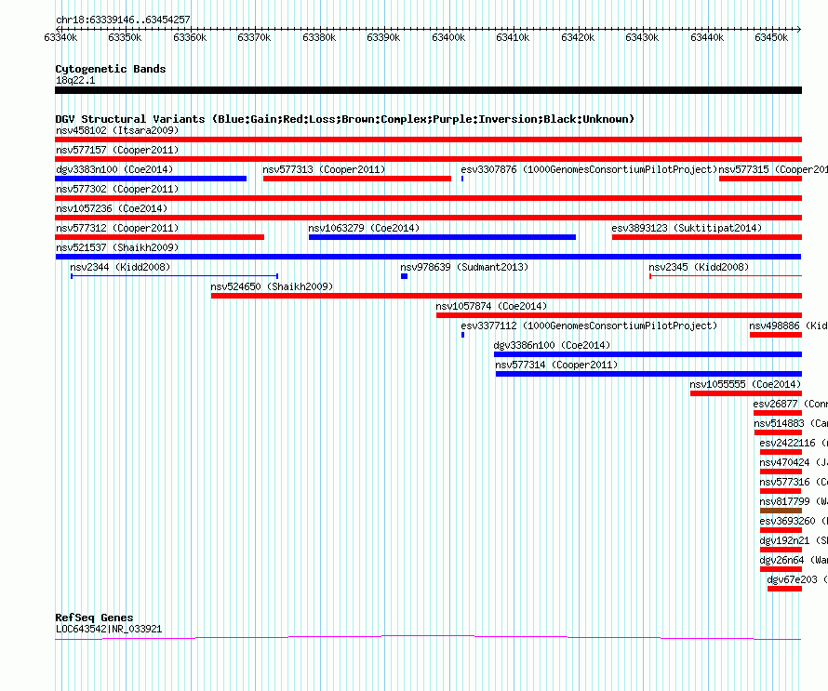Click the nsv817799 variant label
This screenshot has height=691, width=828.
[794, 501]
